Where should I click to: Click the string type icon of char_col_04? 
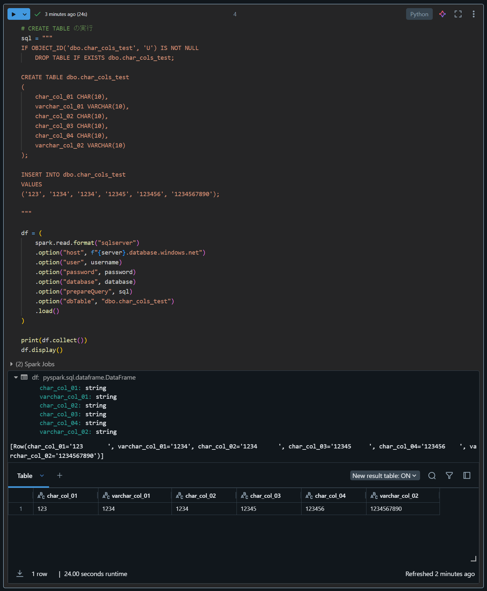(309, 496)
